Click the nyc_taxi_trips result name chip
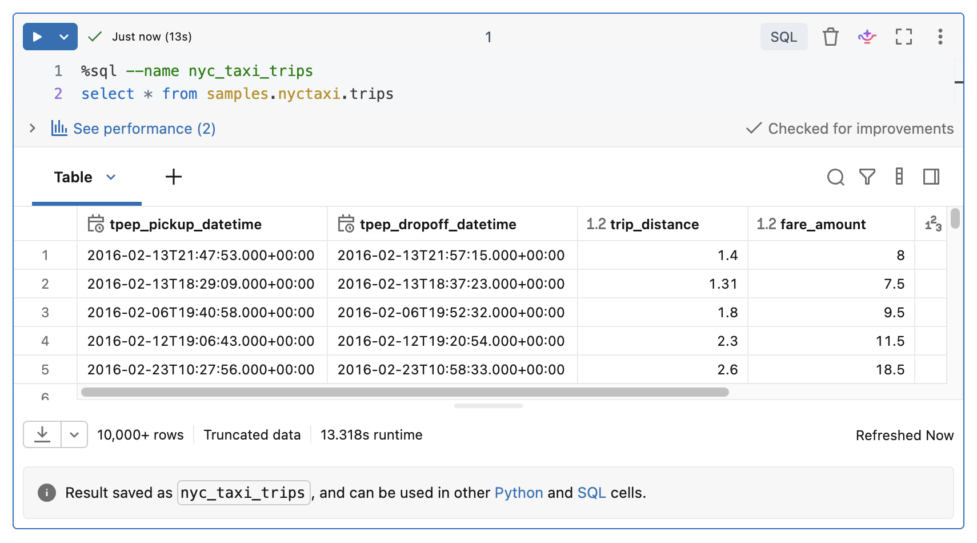The height and width of the screenshot is (543, 977). coord(243,493)
